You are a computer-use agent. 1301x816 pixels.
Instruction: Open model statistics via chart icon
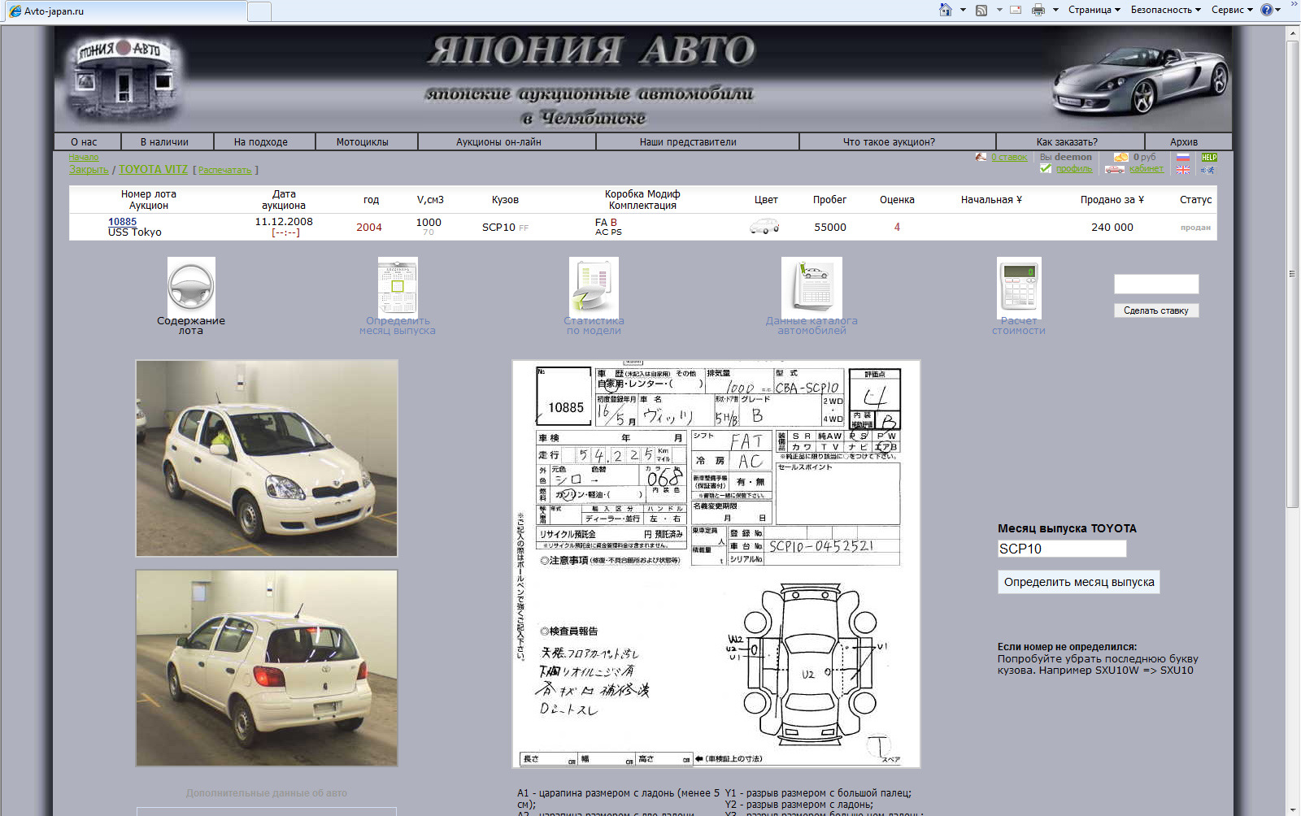pos(593,286)
